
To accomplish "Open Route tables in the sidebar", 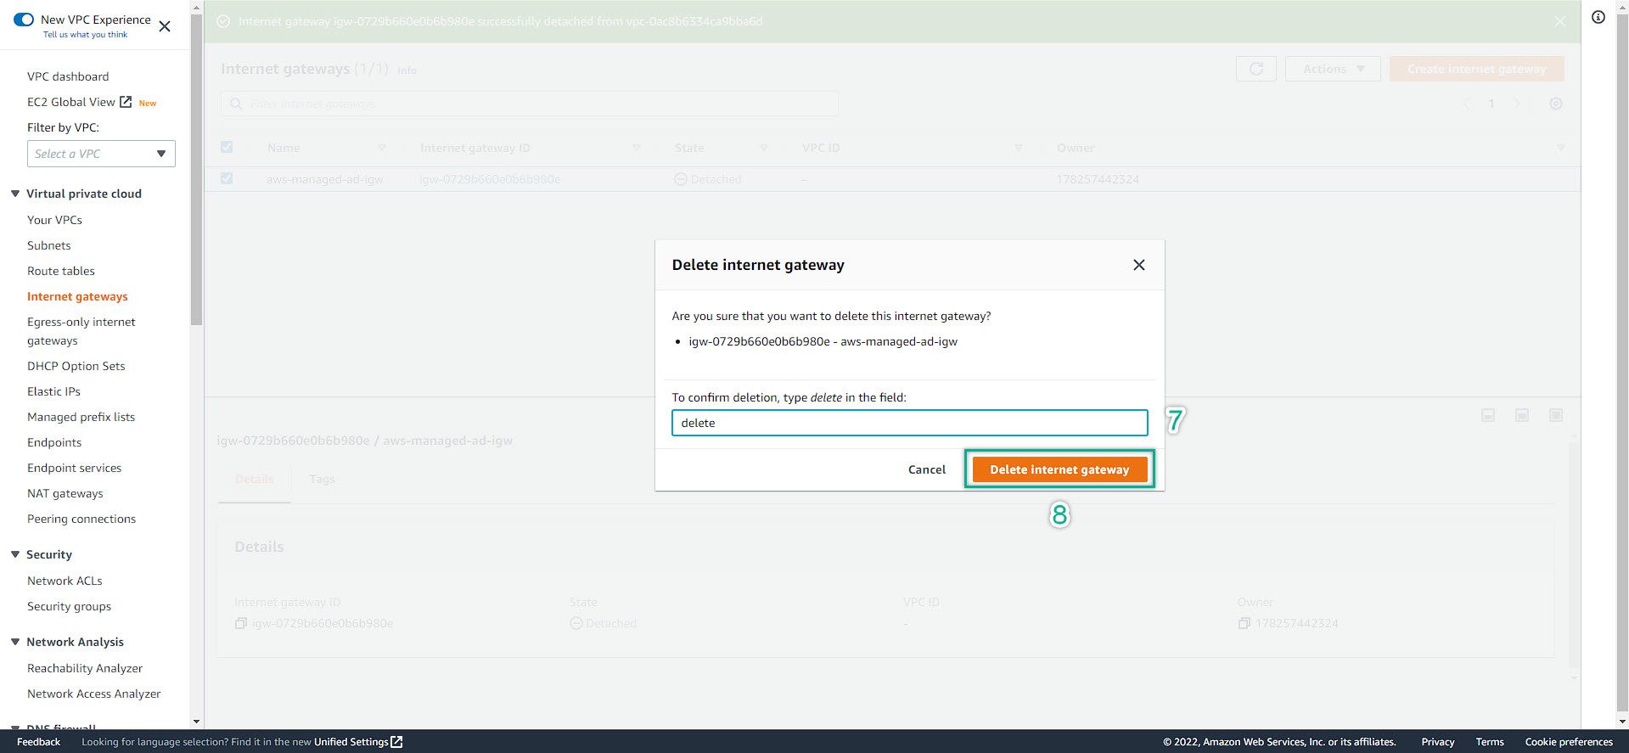I will pyautogui.click(x=61, y=271).
